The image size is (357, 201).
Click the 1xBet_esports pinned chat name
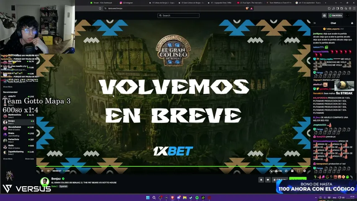pos(333,29)
